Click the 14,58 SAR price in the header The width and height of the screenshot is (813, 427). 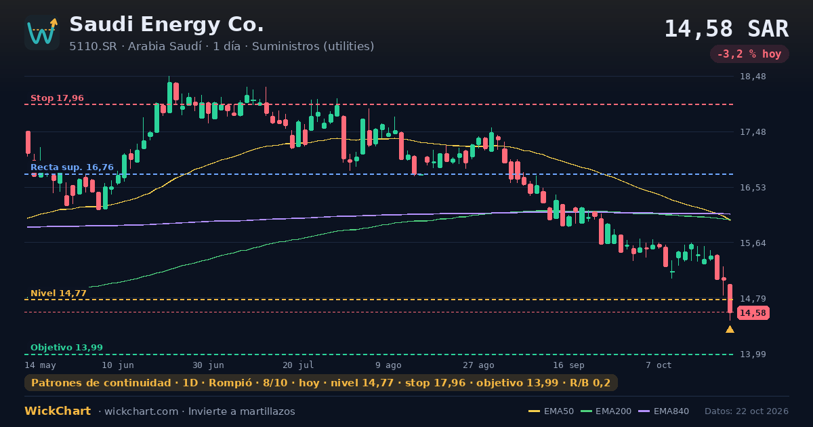click(726, 28)
